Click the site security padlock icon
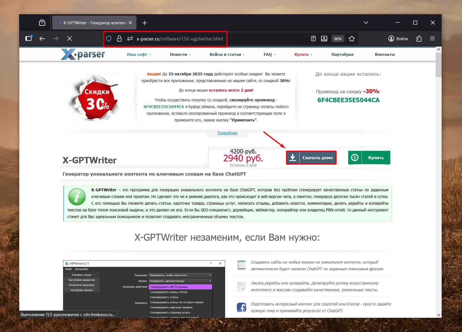Viewport: 462px width, 332px height. click(119, 39)
